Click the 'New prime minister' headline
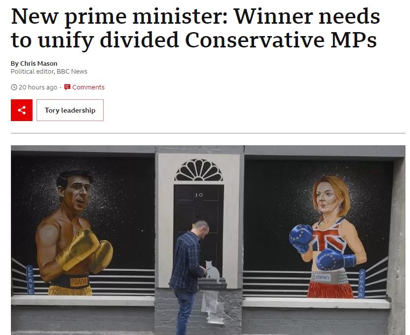This screenshot has width=410, height=335. pos(195,28)
